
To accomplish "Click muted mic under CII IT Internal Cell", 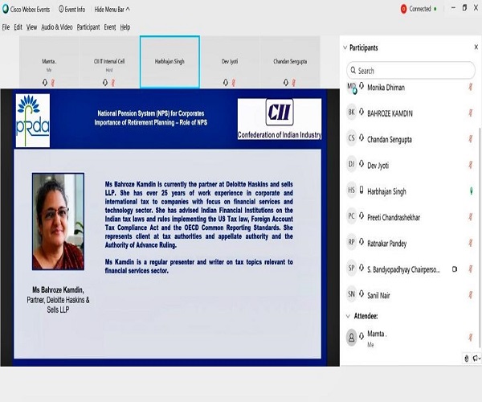I will tap(112, 83).
